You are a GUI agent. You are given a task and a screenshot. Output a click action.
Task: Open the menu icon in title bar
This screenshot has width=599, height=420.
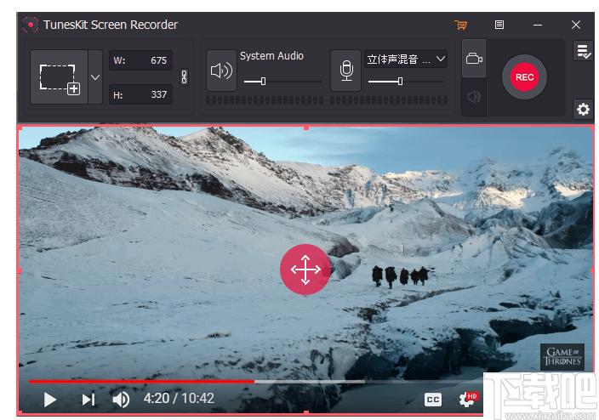[499, 25]
